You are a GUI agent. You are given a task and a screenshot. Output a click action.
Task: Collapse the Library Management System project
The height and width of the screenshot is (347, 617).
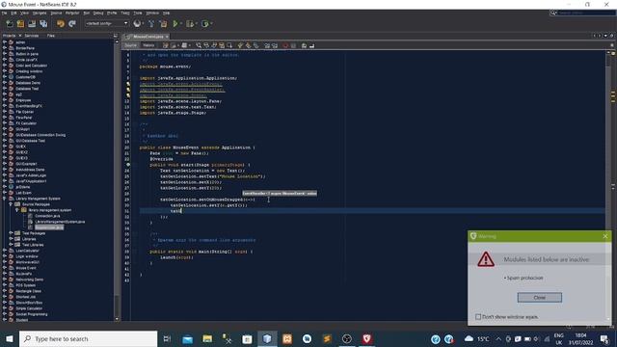(x=5, y=199)
